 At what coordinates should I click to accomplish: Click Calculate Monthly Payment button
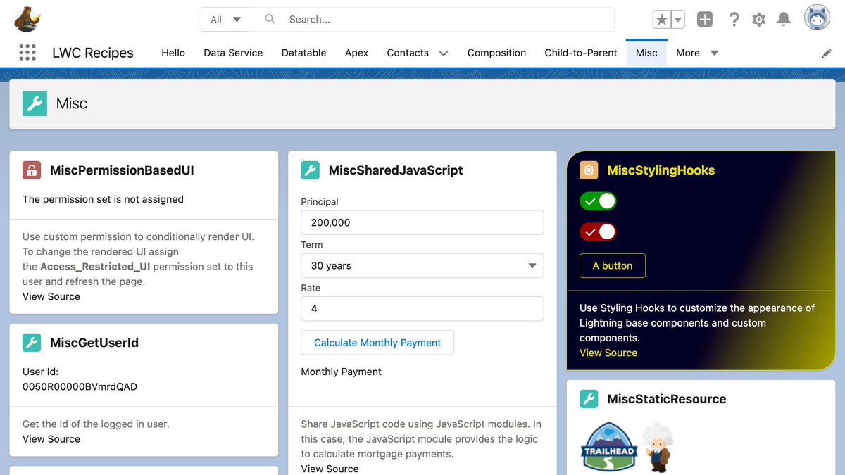pyautogui.click(x=377, y=343)
